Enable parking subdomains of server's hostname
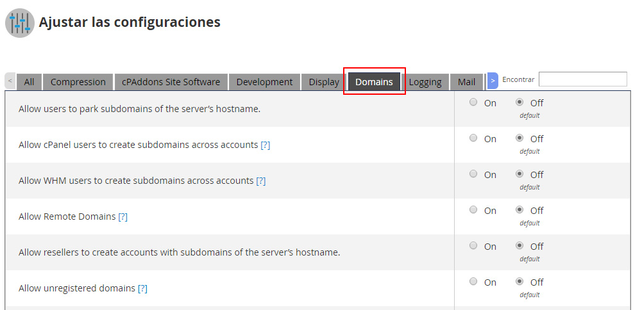The height and width of the screenshot is (310, 642). coord(473,102)
